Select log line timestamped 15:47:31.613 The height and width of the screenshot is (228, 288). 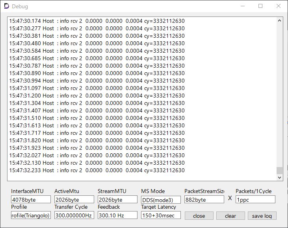[97, 125]
